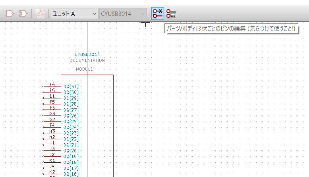Viewport: 309px width, 177px height.
Task: Click pin number H3
Action: [52, 131]
